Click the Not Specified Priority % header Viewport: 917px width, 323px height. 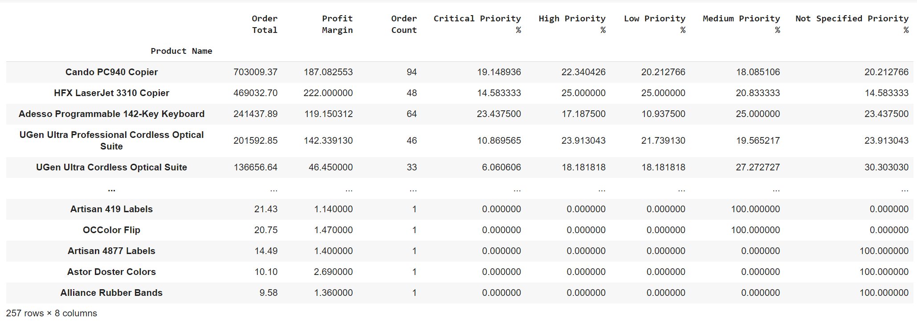point(852,24)
